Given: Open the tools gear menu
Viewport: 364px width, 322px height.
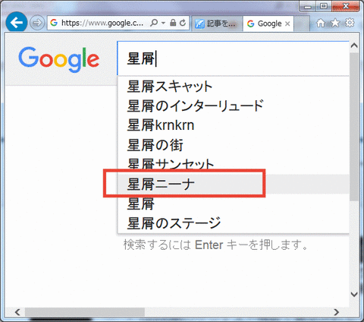Looking at the screenshot, I should point(350,23).
